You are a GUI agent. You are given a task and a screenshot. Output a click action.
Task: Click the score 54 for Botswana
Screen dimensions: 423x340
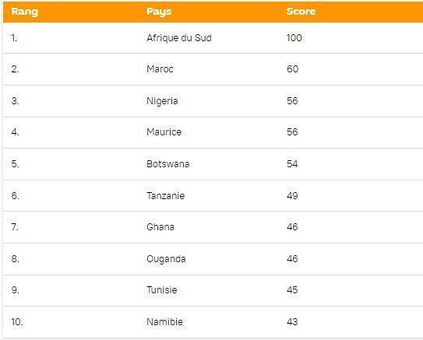292,164
